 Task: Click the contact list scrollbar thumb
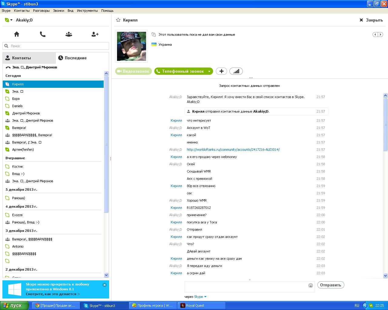coord(106,144)
